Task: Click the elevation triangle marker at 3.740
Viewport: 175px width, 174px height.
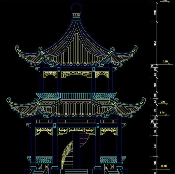Action: point(166,115)
